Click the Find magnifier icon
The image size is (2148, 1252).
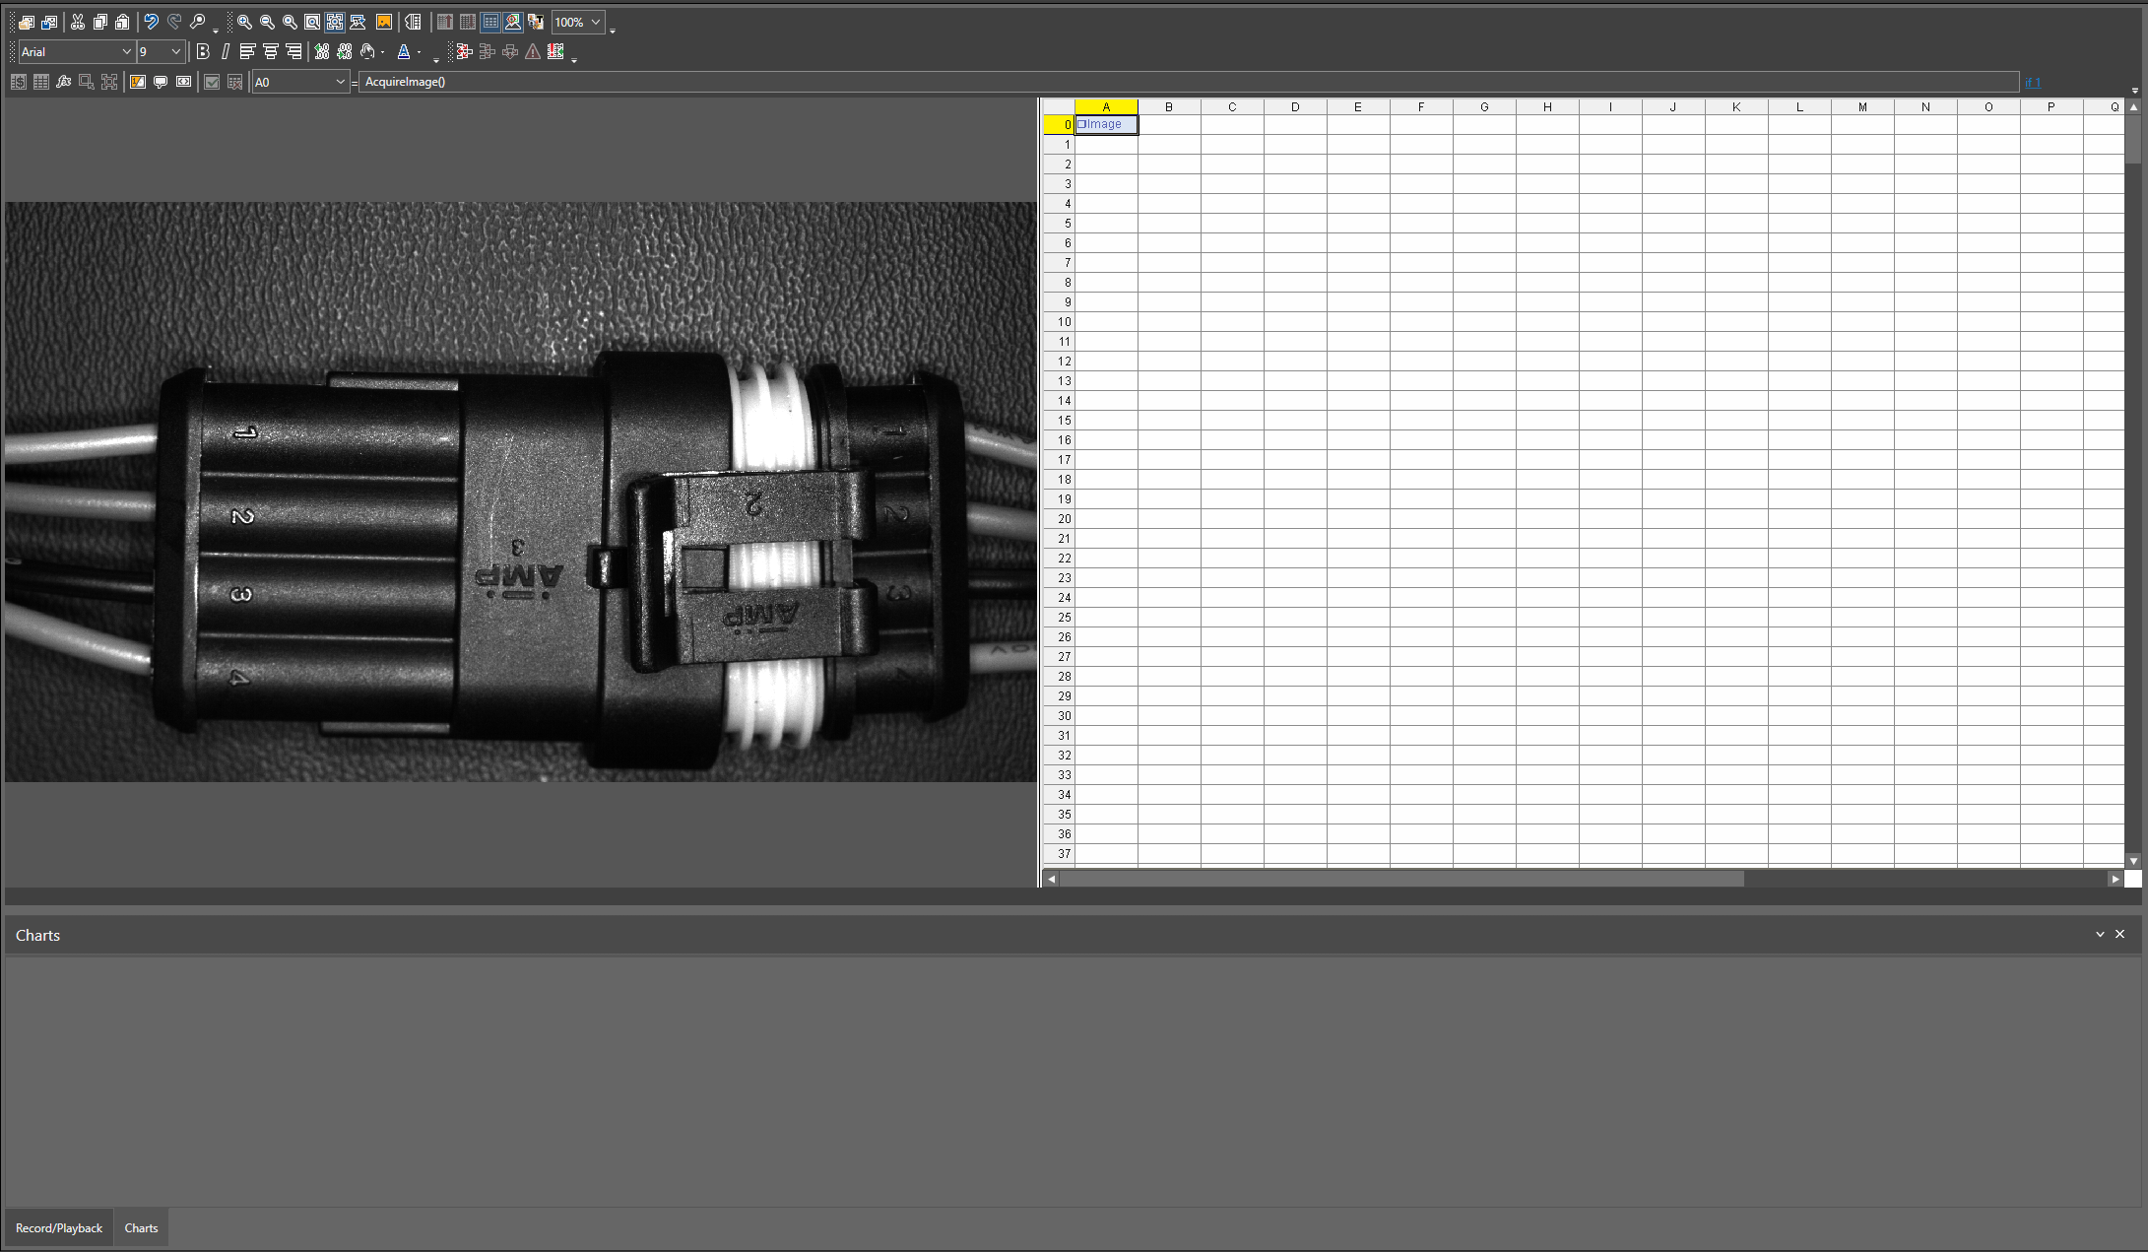coord(197,22)
